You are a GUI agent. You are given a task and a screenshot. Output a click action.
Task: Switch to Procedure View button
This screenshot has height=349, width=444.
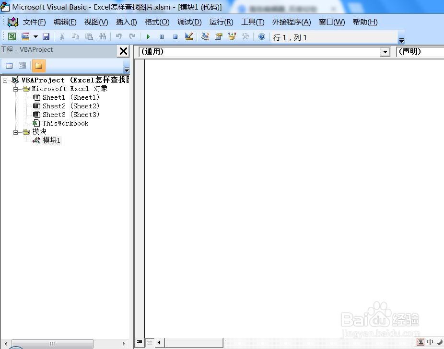click(140, 342)
